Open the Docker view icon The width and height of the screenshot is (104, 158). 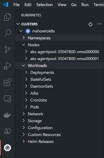coord(8,115)
